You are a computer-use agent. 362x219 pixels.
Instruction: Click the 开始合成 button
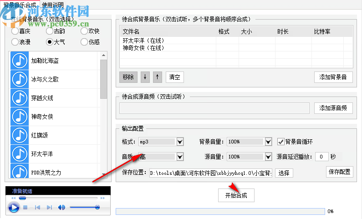point(236,195)
